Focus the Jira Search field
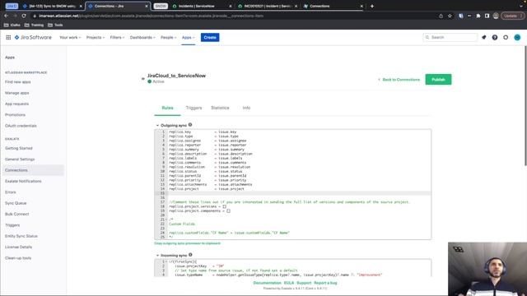 click(x=450, y=37)
